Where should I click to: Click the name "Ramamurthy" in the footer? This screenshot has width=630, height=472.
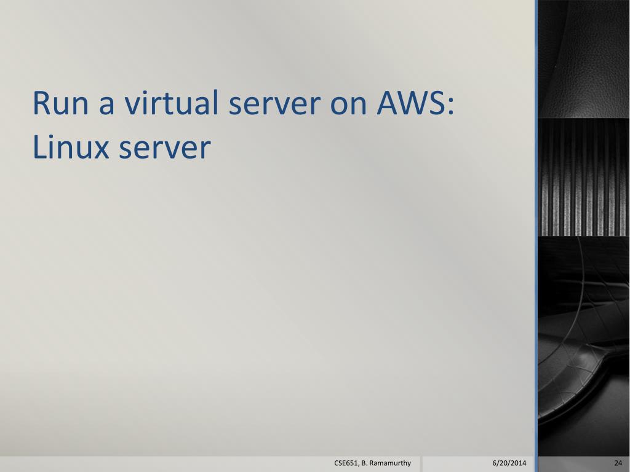coord(389,463)
